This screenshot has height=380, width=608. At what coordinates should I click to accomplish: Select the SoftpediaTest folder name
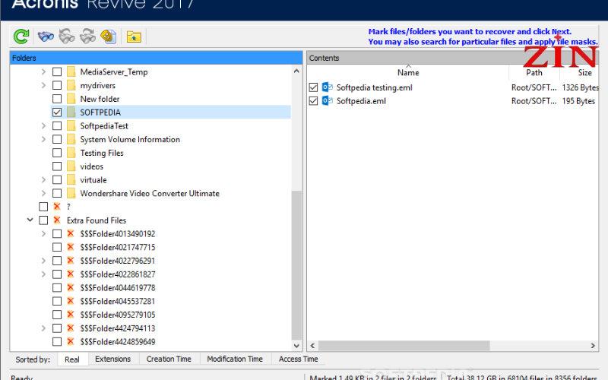pos(104,126)
